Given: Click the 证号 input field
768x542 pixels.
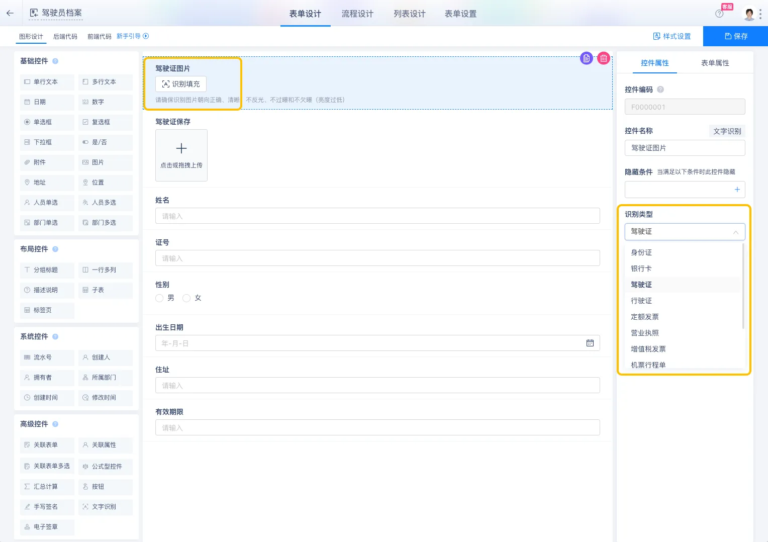Looking at the screenshot, I should 377,258.
